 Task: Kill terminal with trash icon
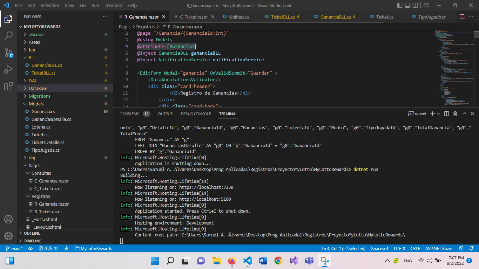coord(455,113)
